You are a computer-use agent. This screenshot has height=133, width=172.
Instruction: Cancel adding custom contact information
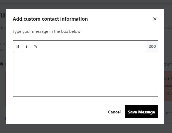[x=114, y=112]
